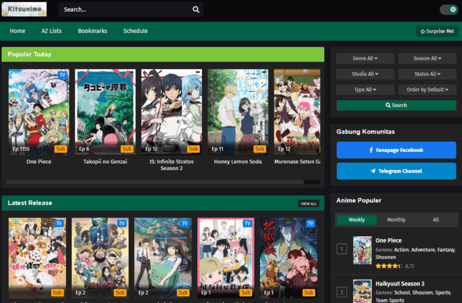Expand the Genre All dropdown
The image size is (462, 303).
pos(365,58)
